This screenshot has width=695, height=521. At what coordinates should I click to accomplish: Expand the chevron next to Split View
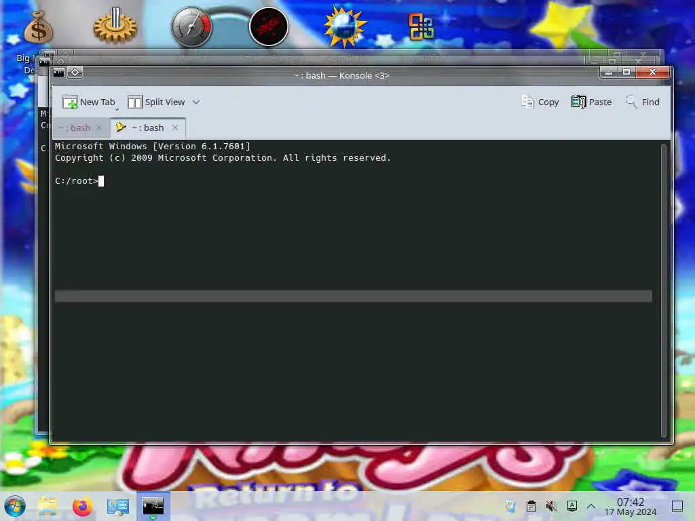click(x=196, y=102)
